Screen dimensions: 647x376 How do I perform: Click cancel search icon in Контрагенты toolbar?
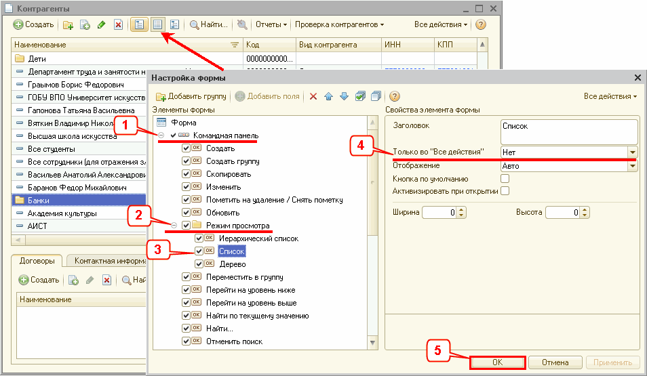tap(242, 25)
